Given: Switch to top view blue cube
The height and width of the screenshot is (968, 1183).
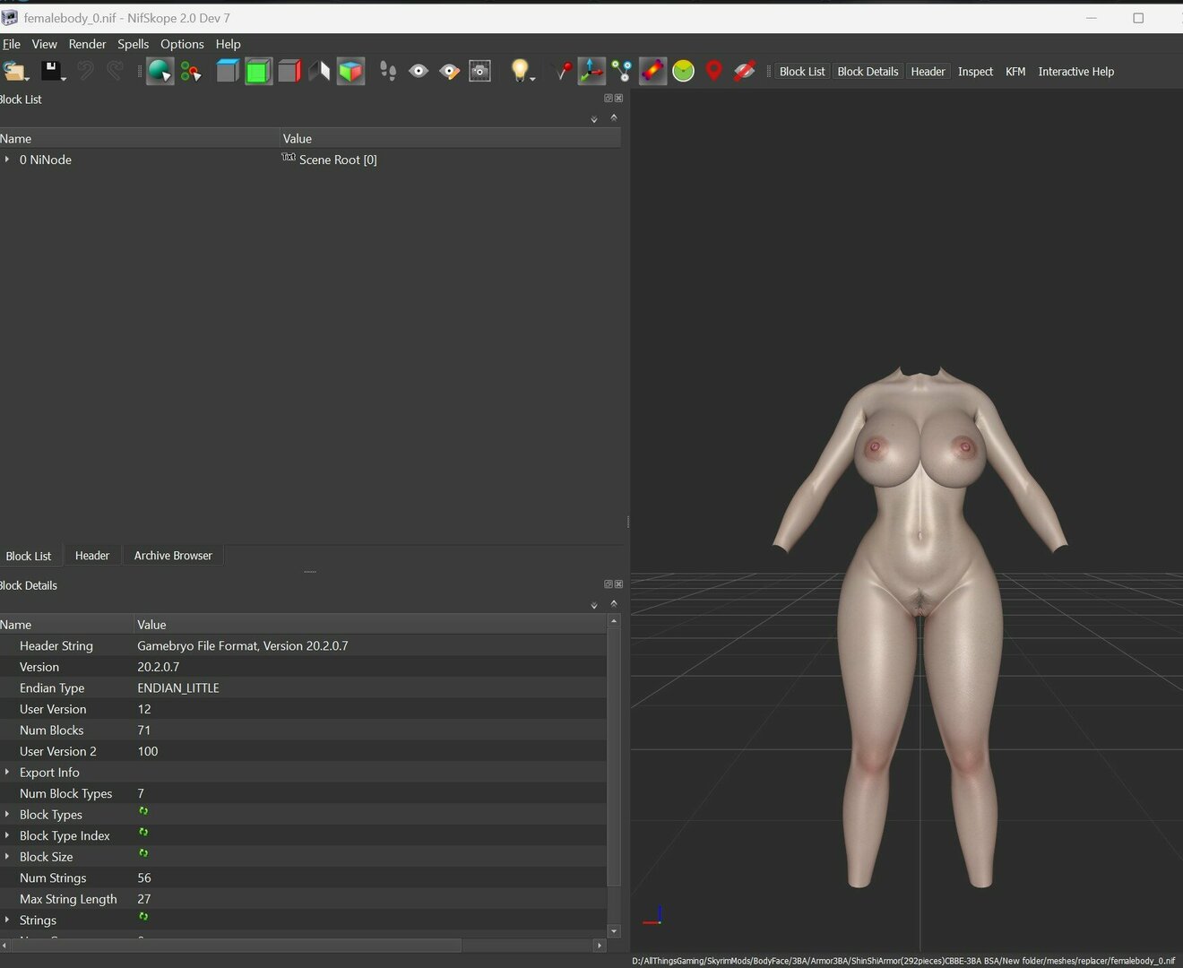Looking at the screenshot, I should coord(228,72).
